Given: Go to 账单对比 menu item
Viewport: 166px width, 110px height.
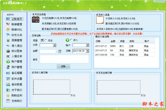Looking at the screenshot, I should (17, 29).
